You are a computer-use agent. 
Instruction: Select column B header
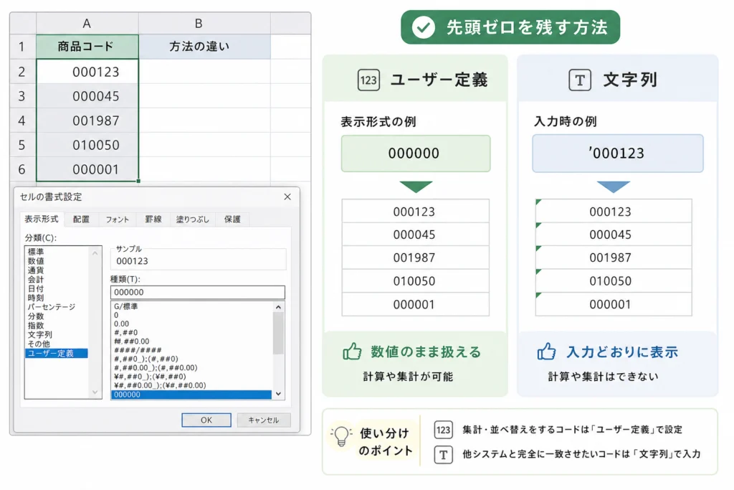tap(204, 24)
